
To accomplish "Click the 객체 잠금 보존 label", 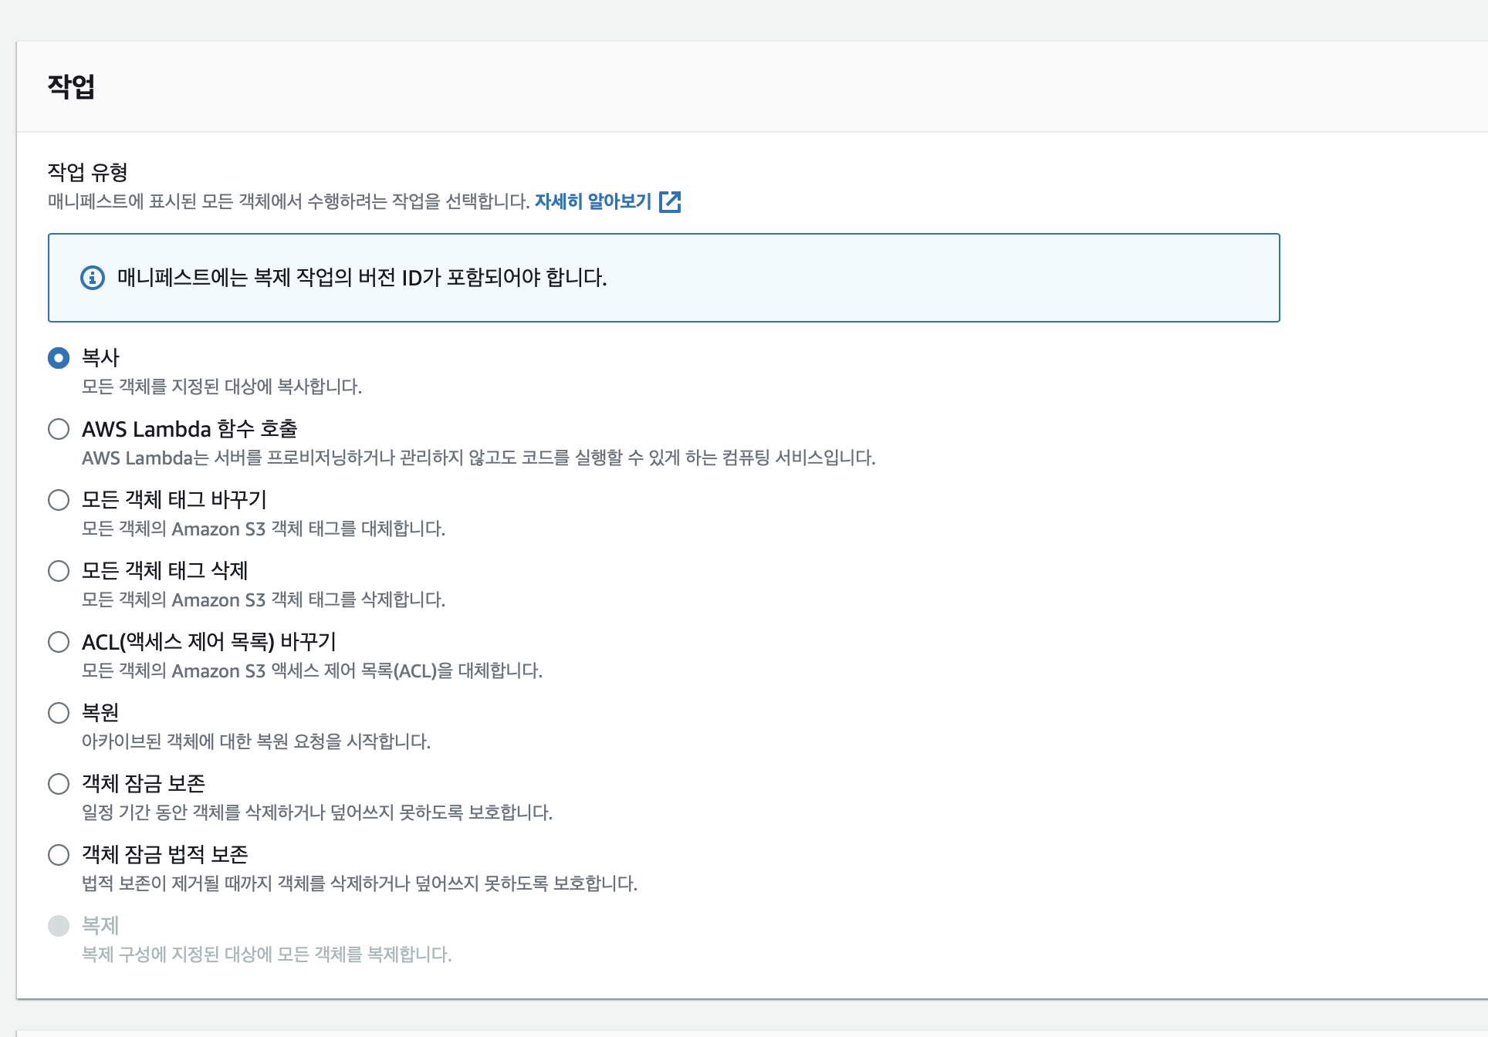I will coord(144,784).
